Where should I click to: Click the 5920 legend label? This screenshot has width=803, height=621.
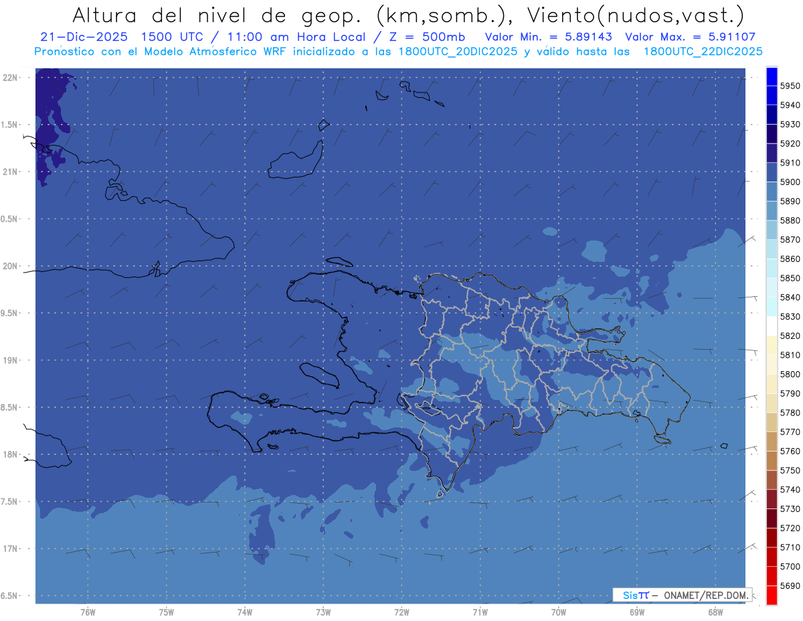790,143
